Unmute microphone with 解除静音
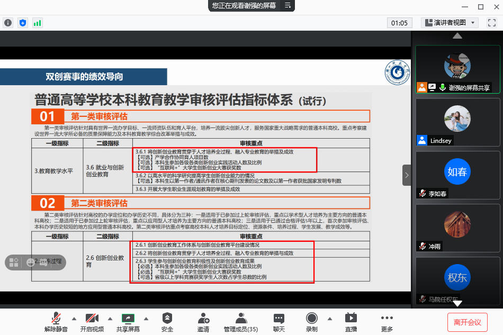503x335 pixels. coord(56,322)
